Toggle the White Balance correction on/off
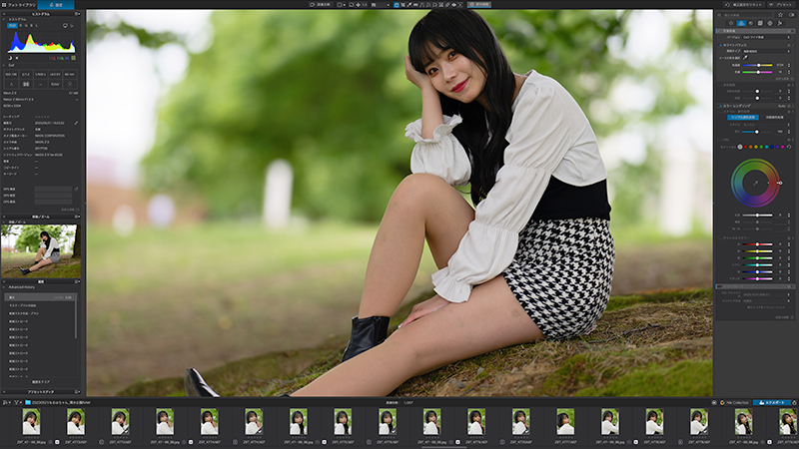 pos(720,45)
